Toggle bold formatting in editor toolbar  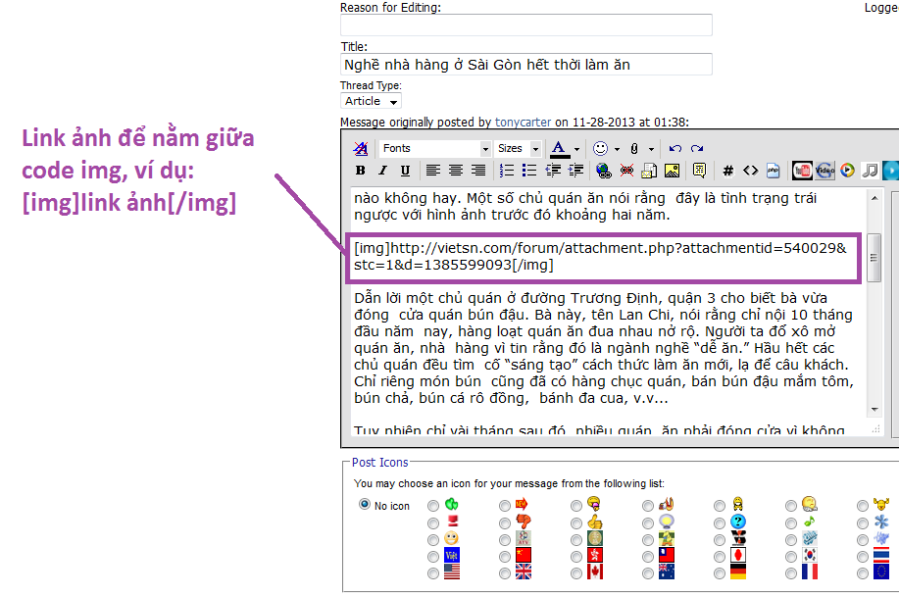click(x=360, y=171)
